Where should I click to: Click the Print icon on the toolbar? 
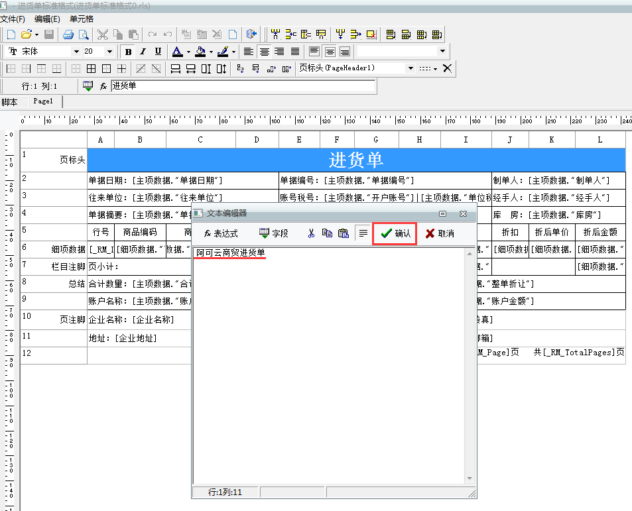coord(69,35)
